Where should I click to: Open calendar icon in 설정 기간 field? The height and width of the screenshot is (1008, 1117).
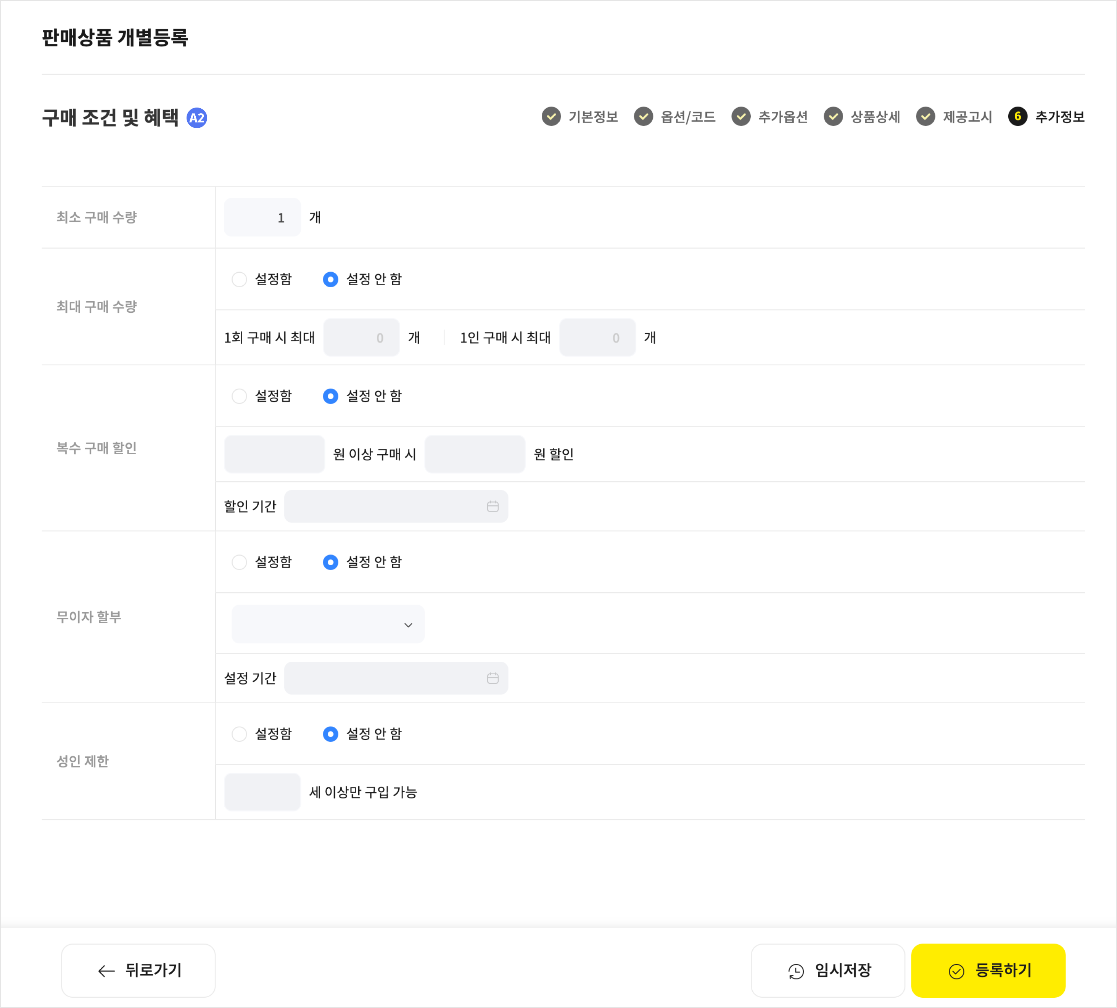[493, 678]
